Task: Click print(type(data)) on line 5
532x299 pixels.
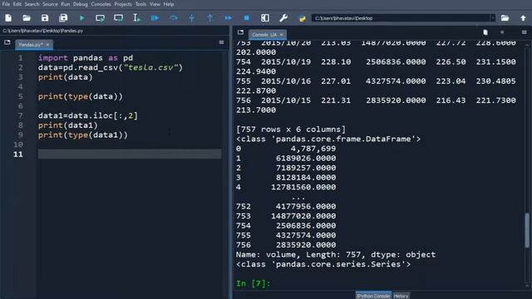Action: 81,96
